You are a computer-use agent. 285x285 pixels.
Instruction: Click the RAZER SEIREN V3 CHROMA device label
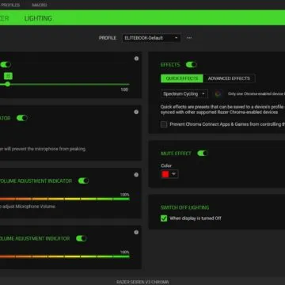click(142, 282)
